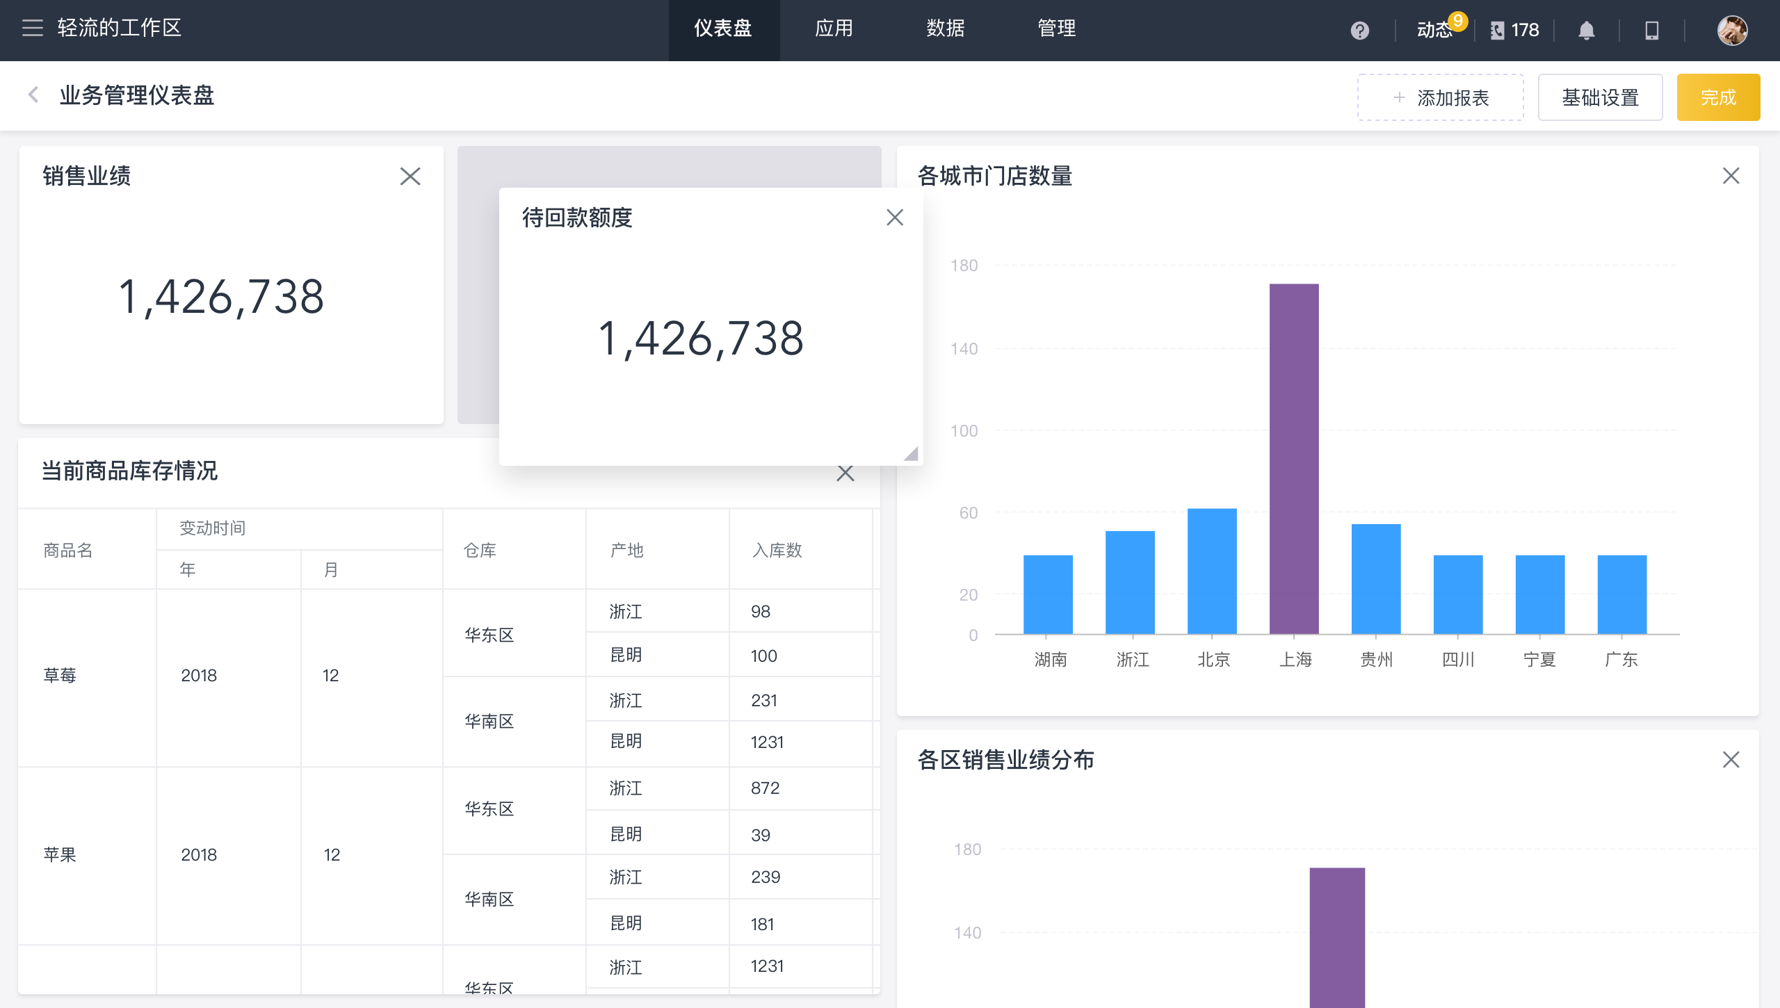This screenshot has width=1780, height=1008.
Task: Click the 入库数 value 872
Action: (766, 788)
